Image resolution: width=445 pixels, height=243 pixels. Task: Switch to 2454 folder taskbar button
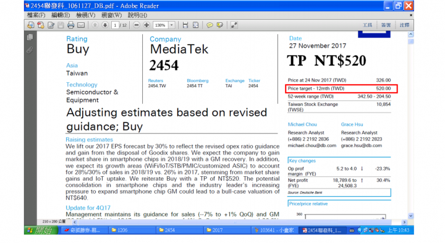tap(180, 230)
